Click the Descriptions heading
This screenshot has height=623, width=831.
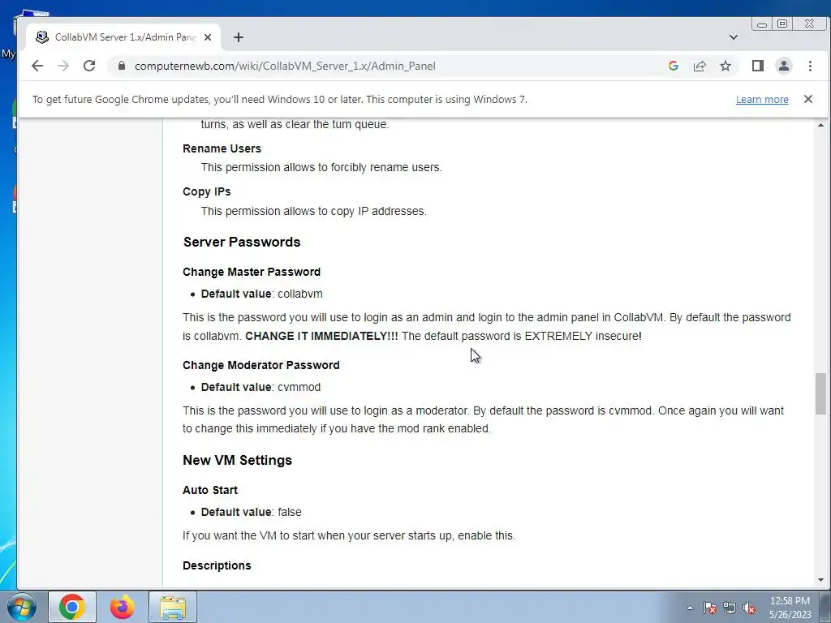tap(217, 565)
